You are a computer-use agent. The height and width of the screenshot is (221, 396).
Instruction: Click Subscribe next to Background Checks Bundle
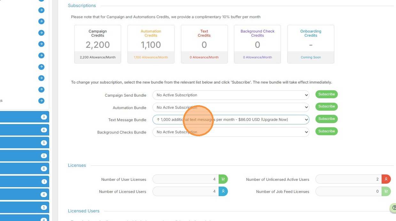coord(326,131)
